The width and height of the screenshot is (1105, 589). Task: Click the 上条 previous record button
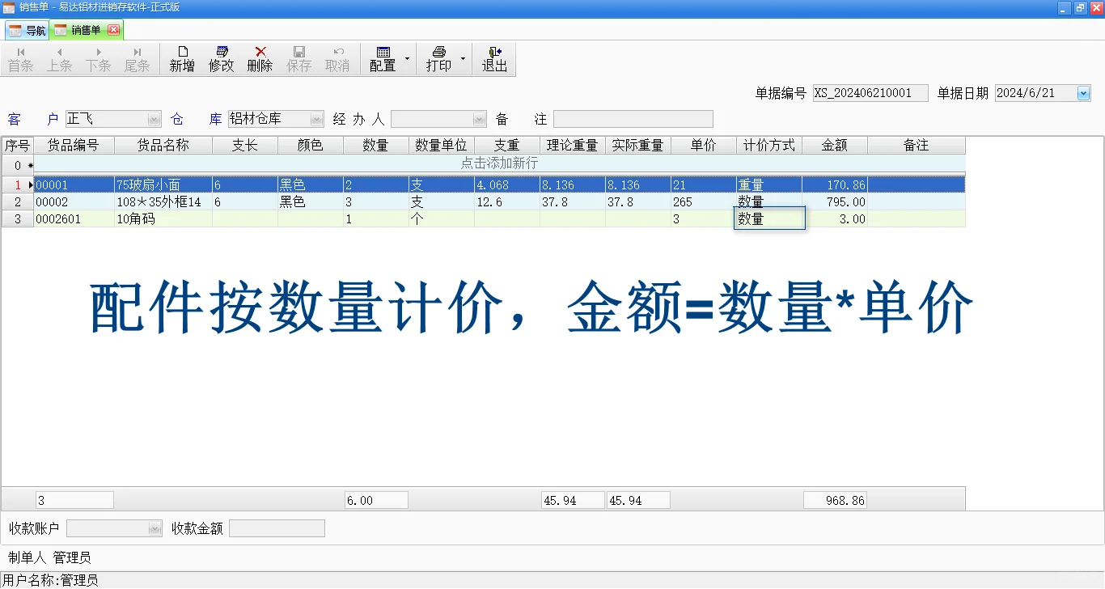[59, 58]
